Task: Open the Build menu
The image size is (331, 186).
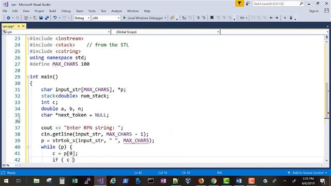Action: (x=53, y=11)
